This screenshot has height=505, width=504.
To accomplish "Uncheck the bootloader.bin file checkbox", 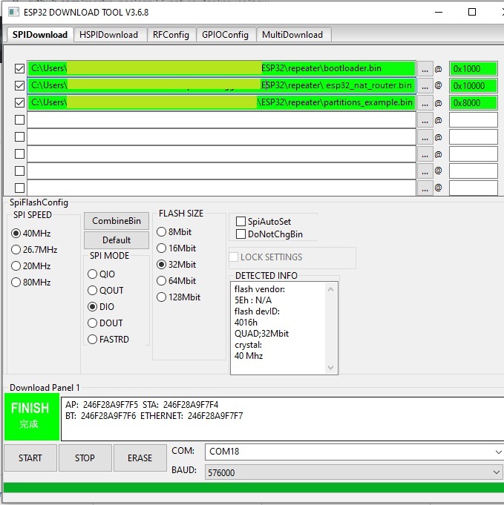I will 20,69.
